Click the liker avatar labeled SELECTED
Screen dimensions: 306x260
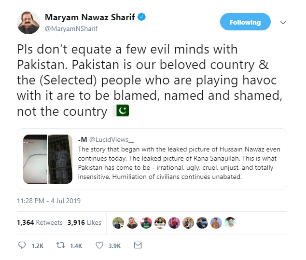[x=161, y=223]
